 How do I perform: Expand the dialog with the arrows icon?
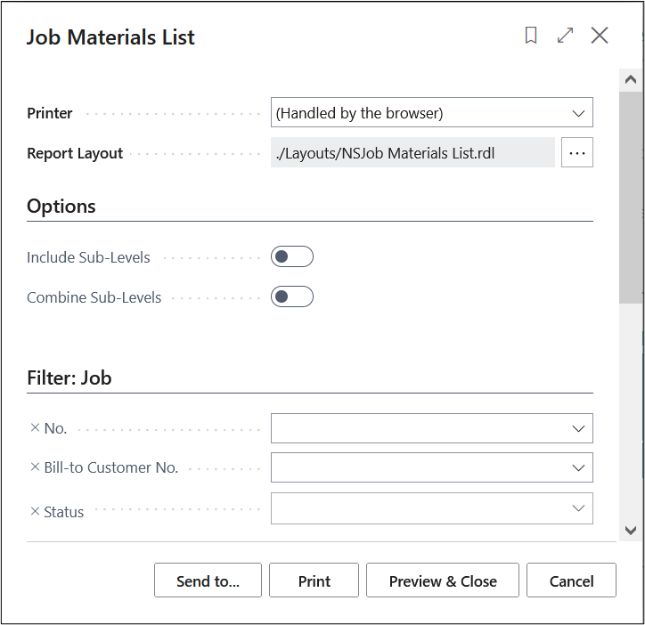tap(565, 36)
